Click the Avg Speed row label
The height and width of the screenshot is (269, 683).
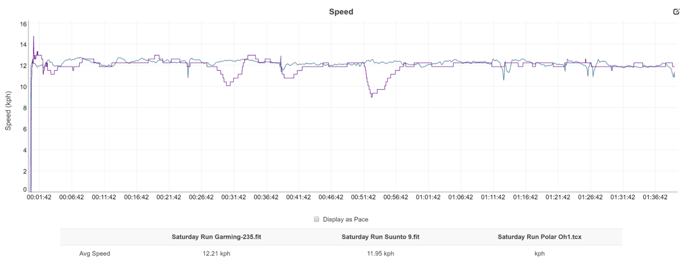point(94,254)
